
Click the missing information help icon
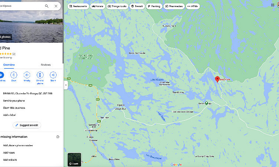tap(58, 137)
